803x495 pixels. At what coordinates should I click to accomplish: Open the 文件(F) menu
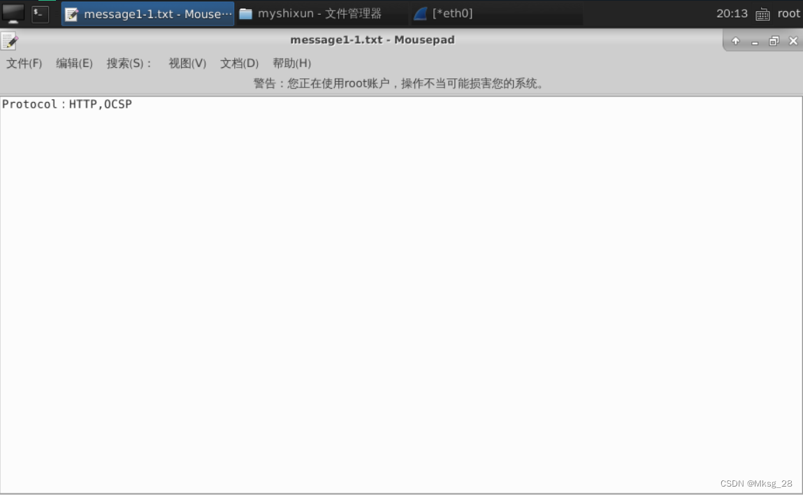24,63
